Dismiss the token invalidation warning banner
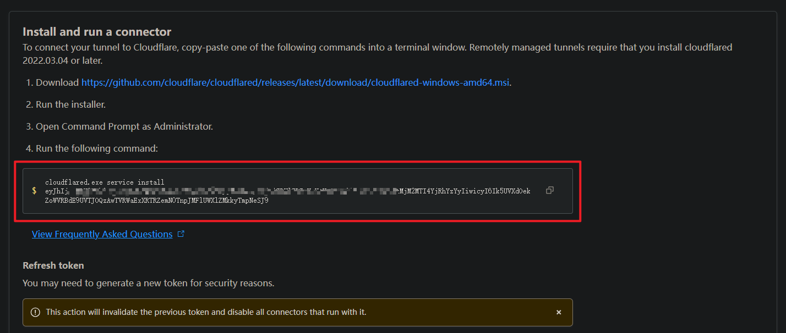The width and height of the screenshot is (786, 333). click(x=559, y=312)
